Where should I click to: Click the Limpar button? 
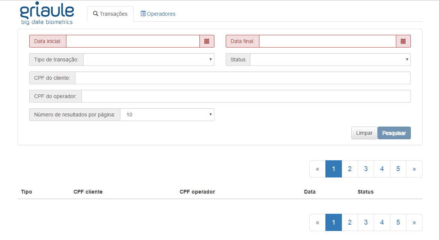[364, 133]
